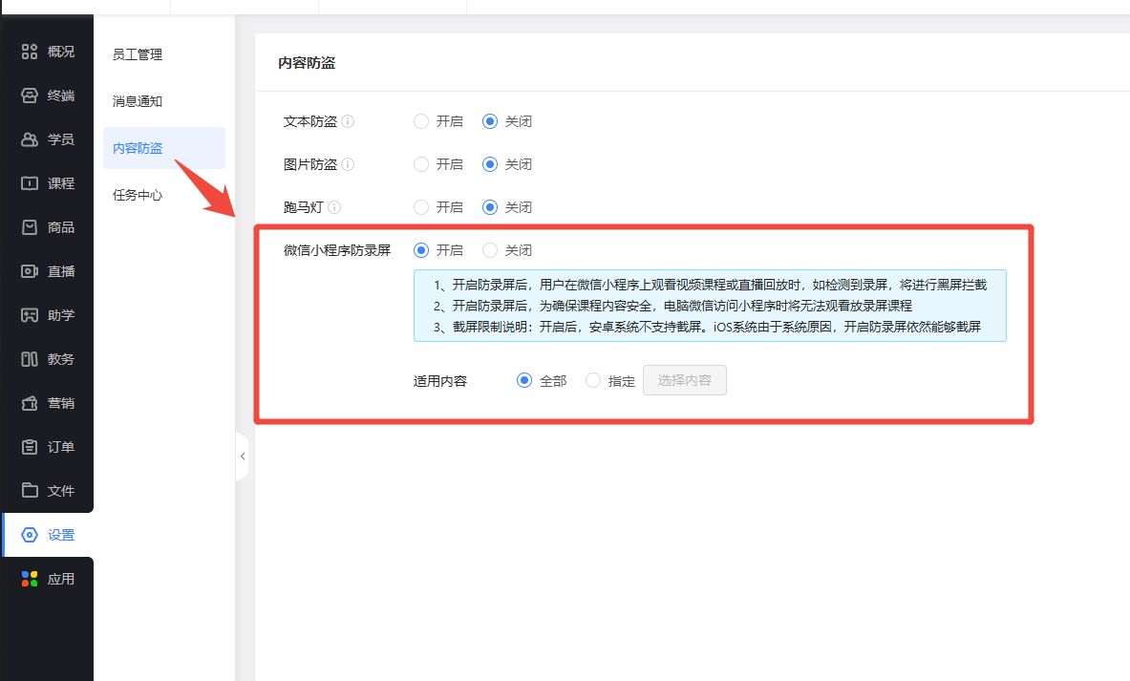Open the 学员 students icon
The image size is (1130, 681).
(30, 139)
